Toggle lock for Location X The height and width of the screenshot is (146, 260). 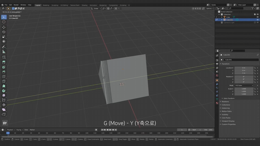click(x=255, y=68)
